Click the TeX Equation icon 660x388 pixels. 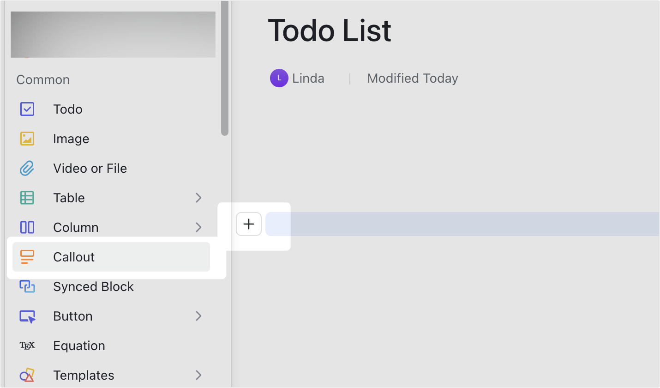[27, 346]
